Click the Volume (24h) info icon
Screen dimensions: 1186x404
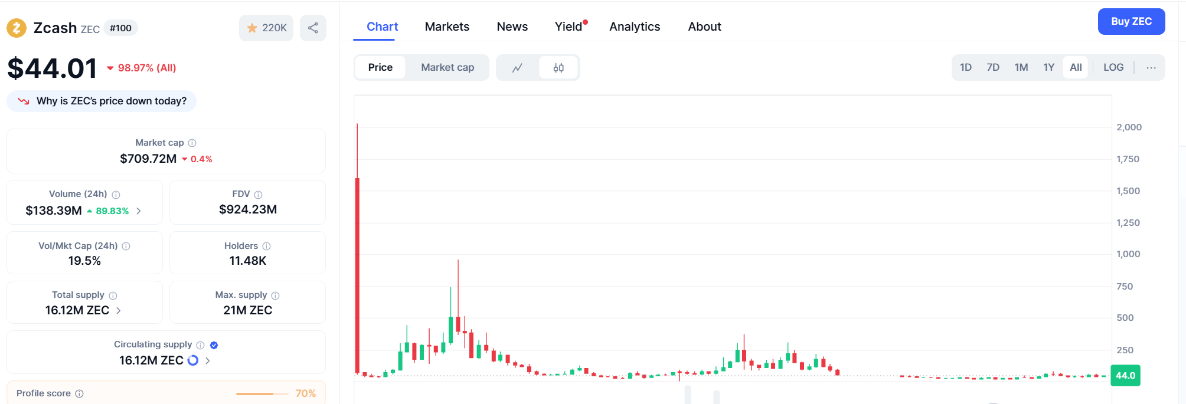pyautogui.click(x=116, y=195)
